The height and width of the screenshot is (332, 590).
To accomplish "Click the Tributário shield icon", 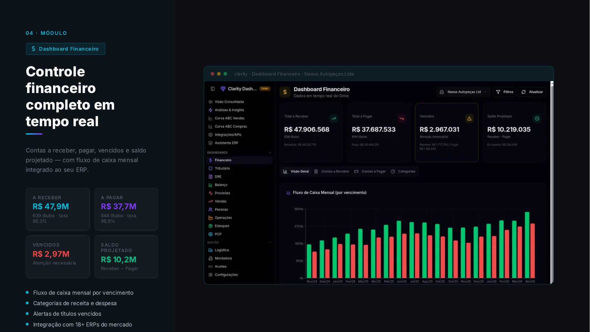I will point(210,168).
